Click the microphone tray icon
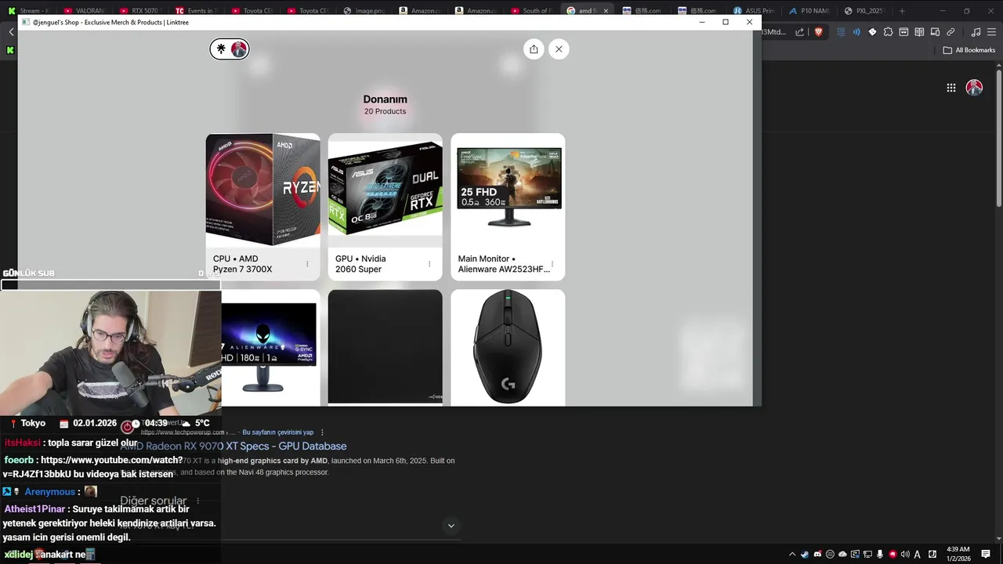The image size is (1003, 564). tap(880, 555)
